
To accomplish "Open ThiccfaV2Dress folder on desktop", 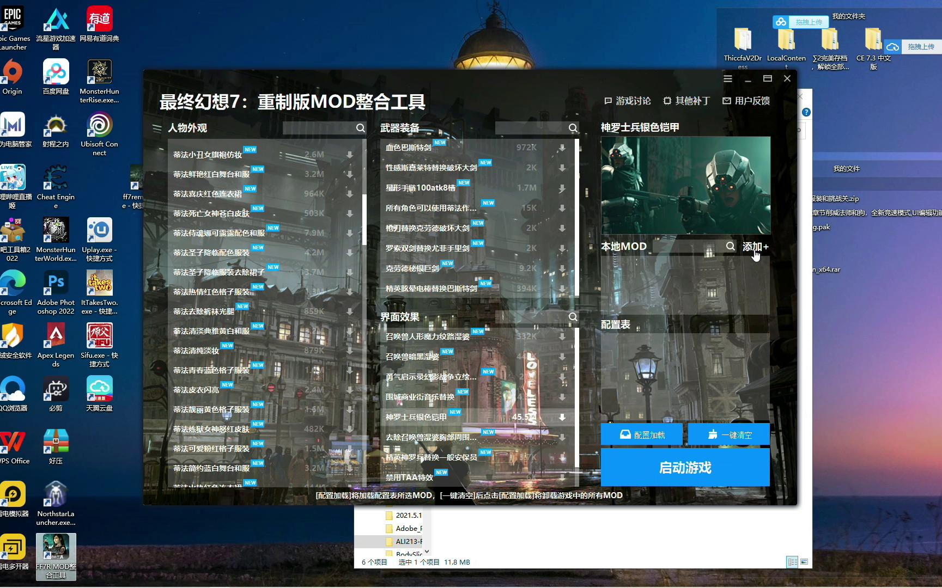I will pos(743,48).
